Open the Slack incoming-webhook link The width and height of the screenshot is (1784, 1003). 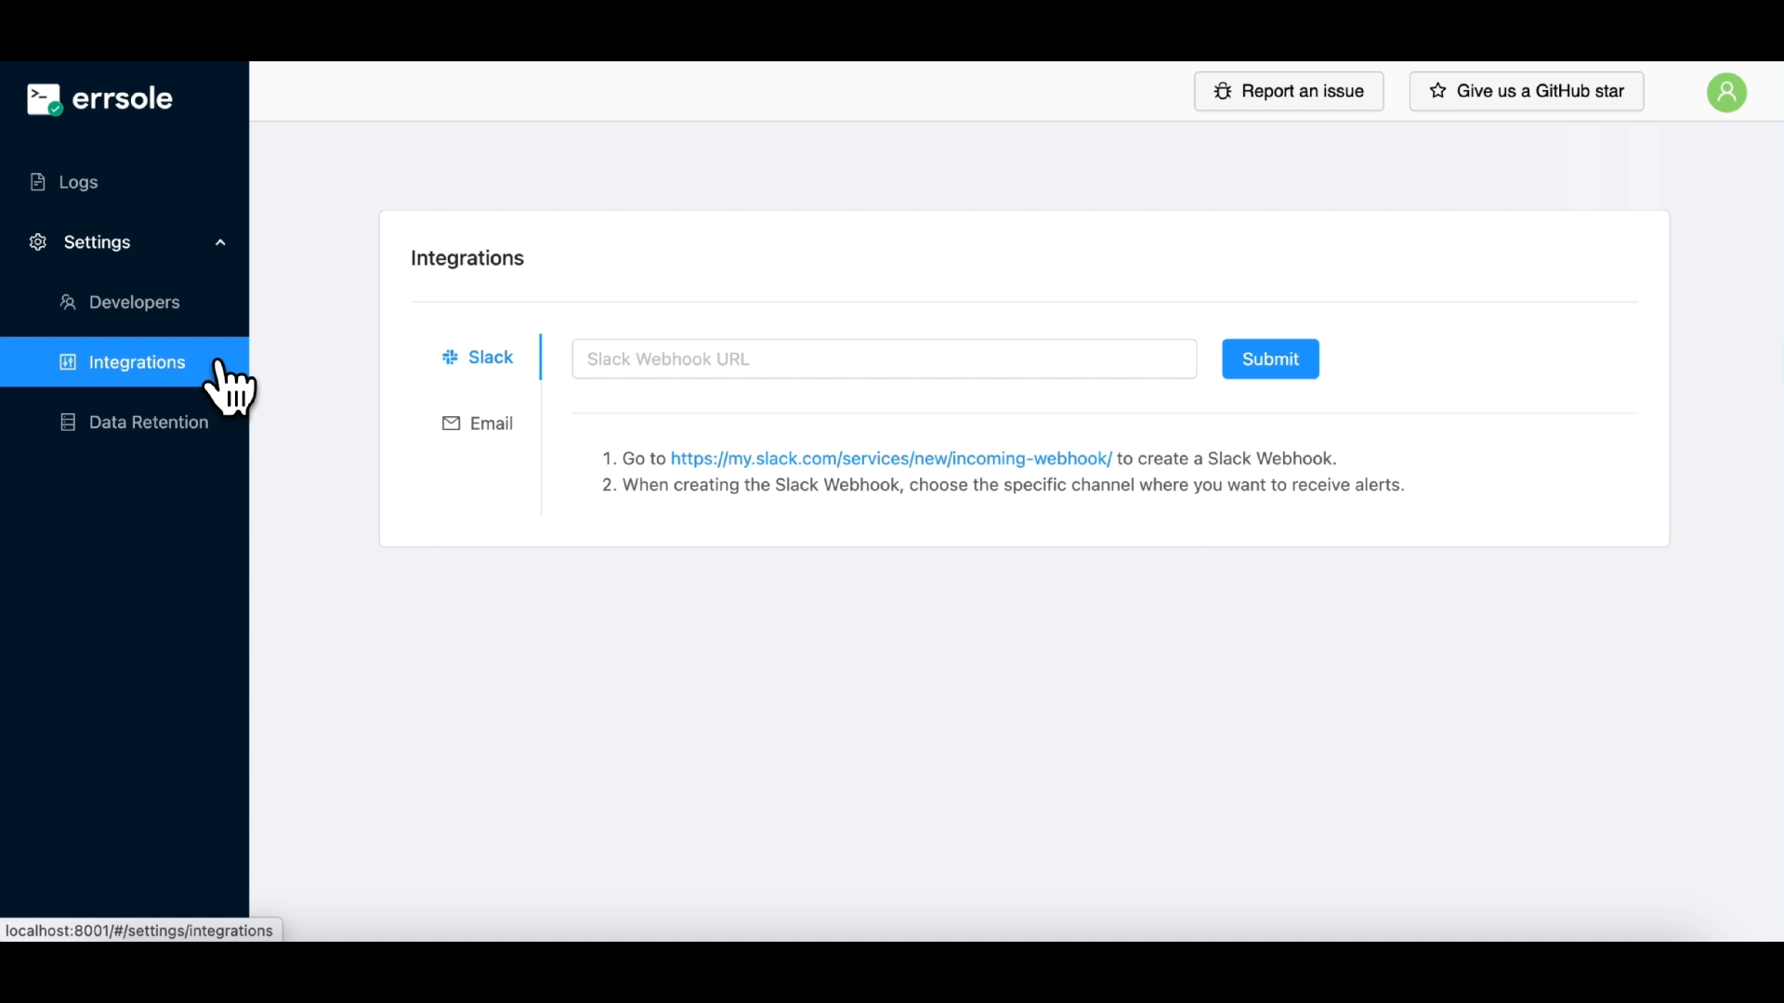click(890, 459)
